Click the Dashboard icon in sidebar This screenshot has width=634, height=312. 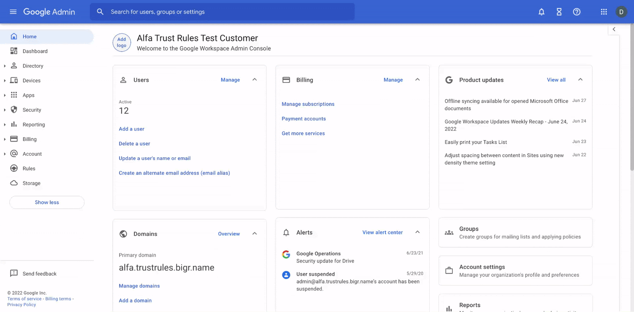14,51
